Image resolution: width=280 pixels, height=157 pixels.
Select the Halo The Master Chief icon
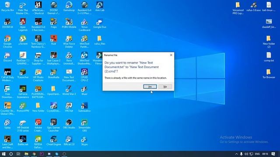click(x=23, y=8)
